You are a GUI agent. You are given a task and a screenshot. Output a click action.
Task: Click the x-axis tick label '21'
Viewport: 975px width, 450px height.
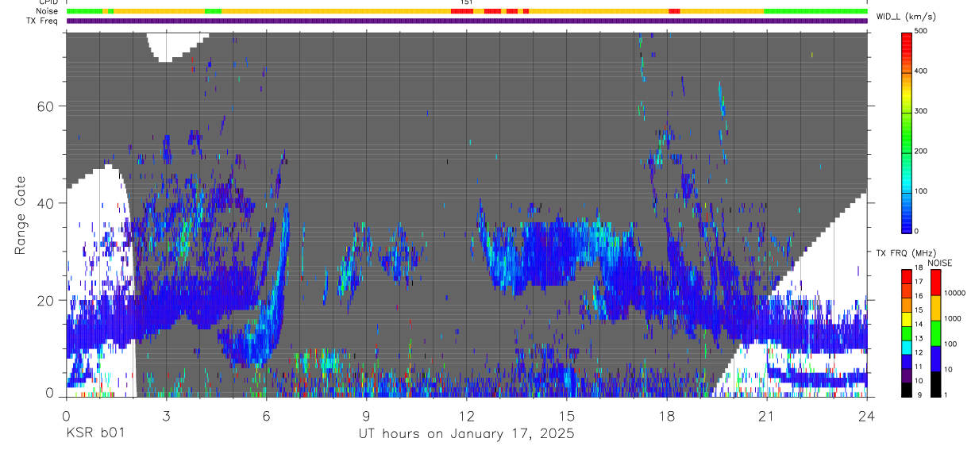point(767,417)
